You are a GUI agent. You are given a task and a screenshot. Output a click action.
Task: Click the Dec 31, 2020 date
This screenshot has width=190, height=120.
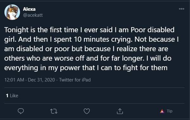[41, 80]
